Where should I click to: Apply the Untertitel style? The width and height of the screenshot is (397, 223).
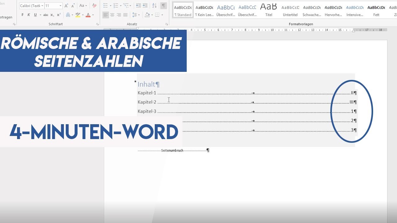coord(290,10)
